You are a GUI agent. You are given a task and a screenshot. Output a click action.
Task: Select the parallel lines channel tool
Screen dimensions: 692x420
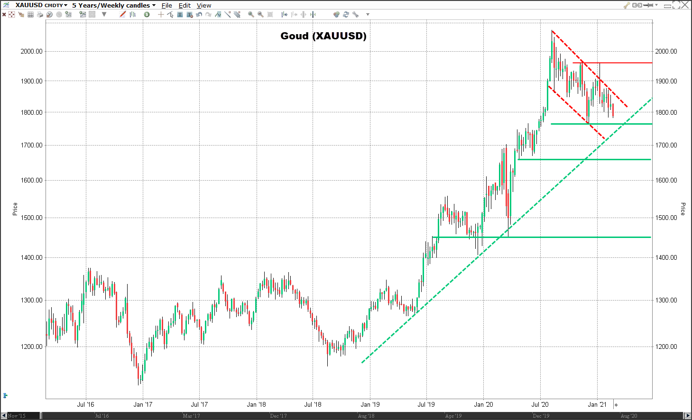(237, 14)
